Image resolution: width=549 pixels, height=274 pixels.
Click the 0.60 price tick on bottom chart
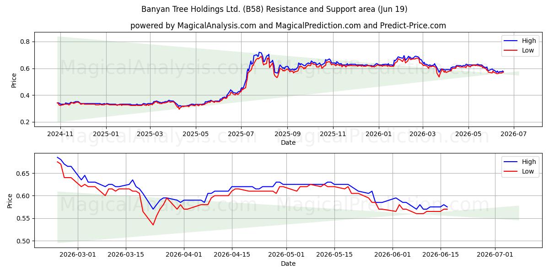pos(23,196)
